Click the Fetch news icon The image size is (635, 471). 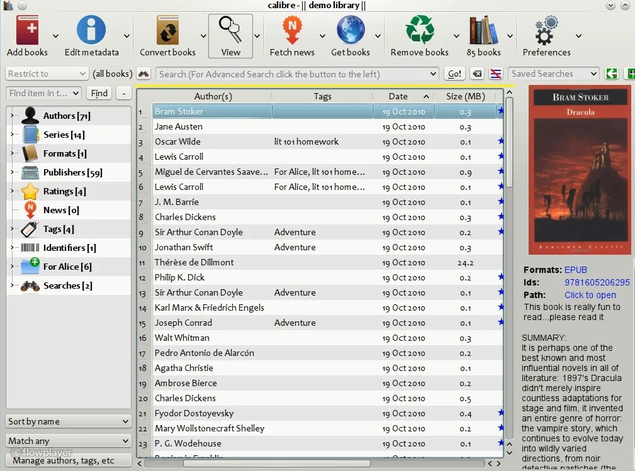292,30
